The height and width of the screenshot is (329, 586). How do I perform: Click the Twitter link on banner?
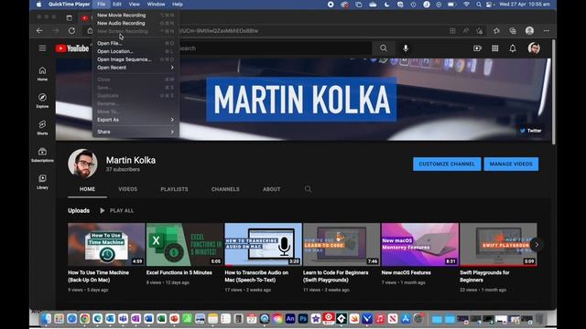[x=531, y=131]
